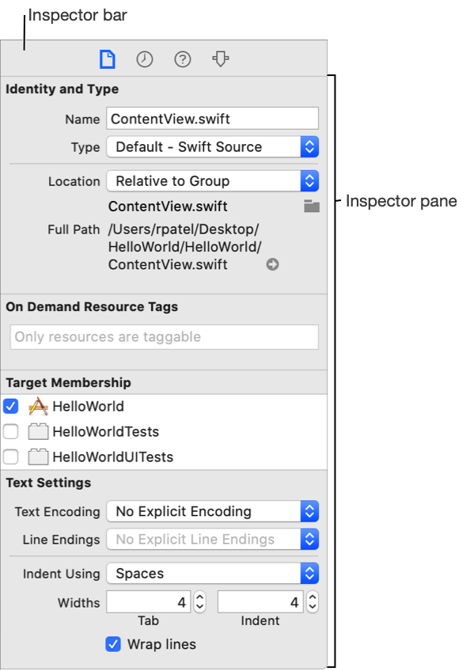Open the Indent Using Spaces dropdown
The height and width of the screenshot is (671, 470).
[212, 574]
